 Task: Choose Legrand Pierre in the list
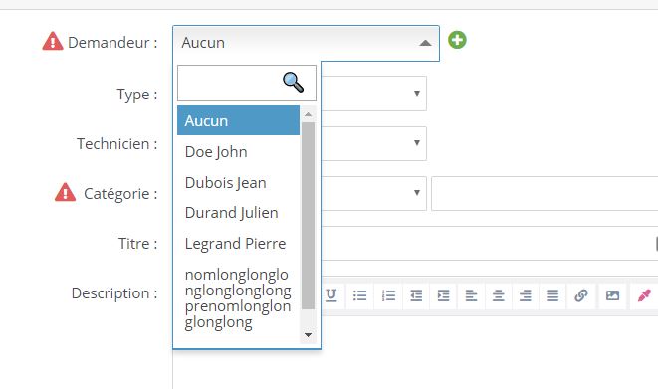tap(238, 243)
